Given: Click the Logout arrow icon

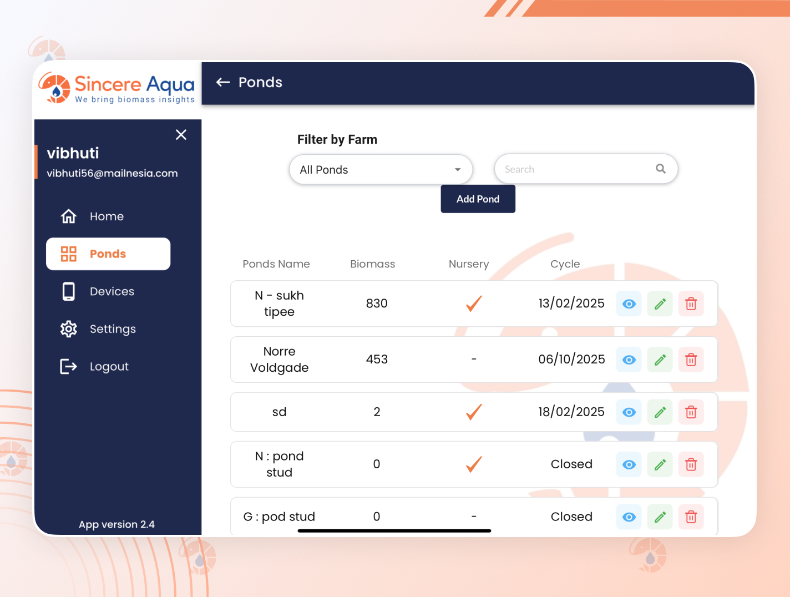Looking at the screenshot, I should tap(68, 366).
